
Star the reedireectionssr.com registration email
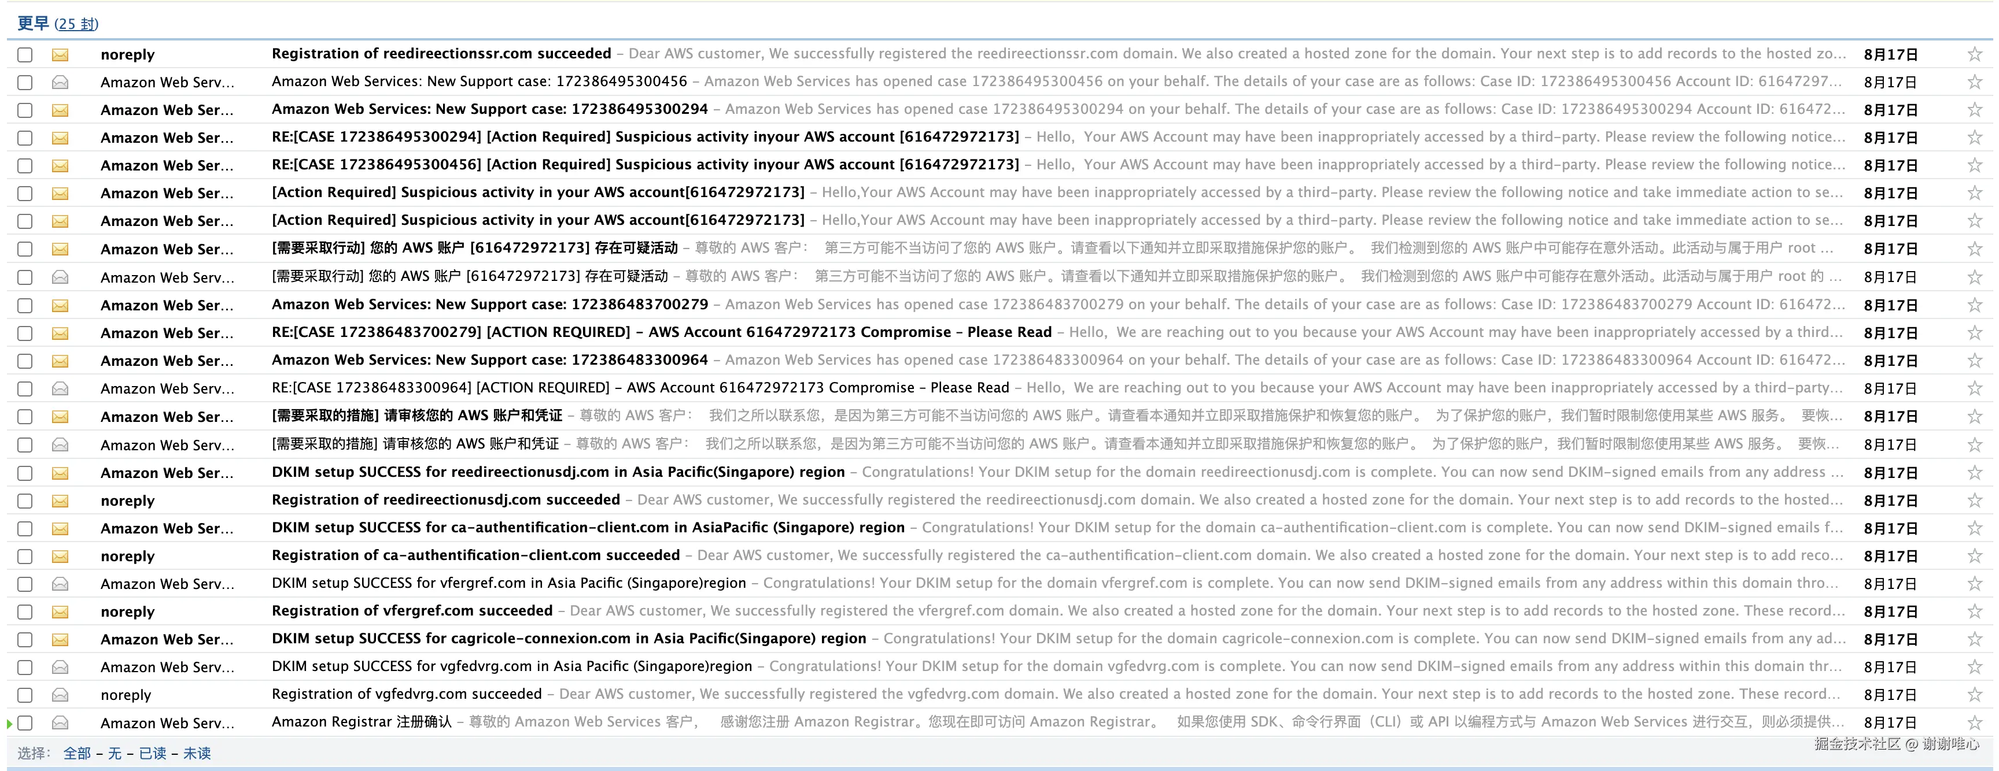click(x=1974, y=54)
